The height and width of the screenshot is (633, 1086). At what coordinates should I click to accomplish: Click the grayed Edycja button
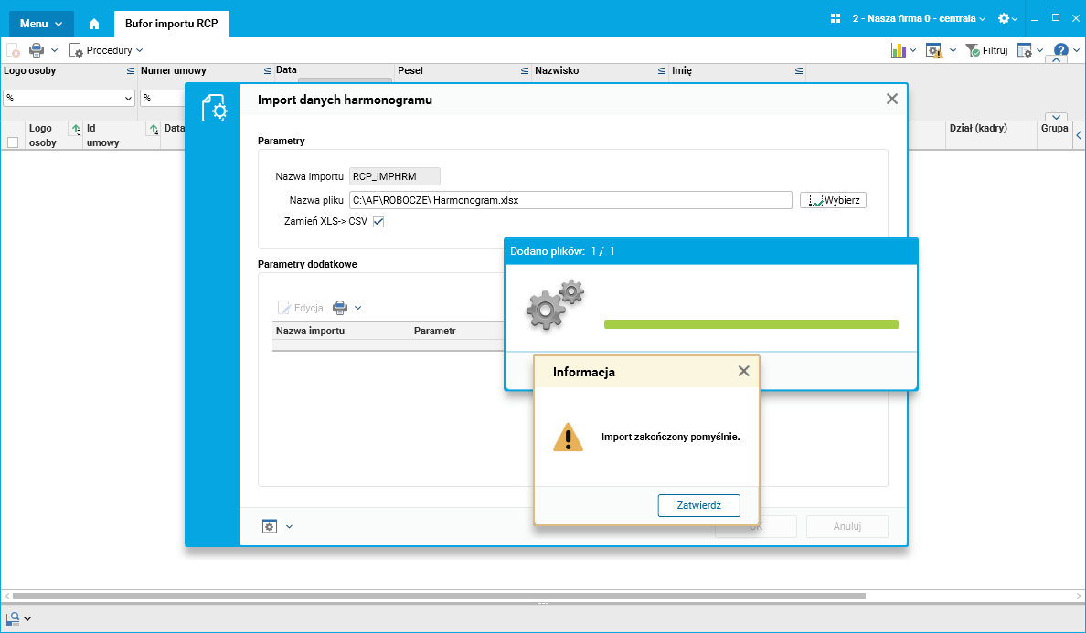[x=301, y=308]
